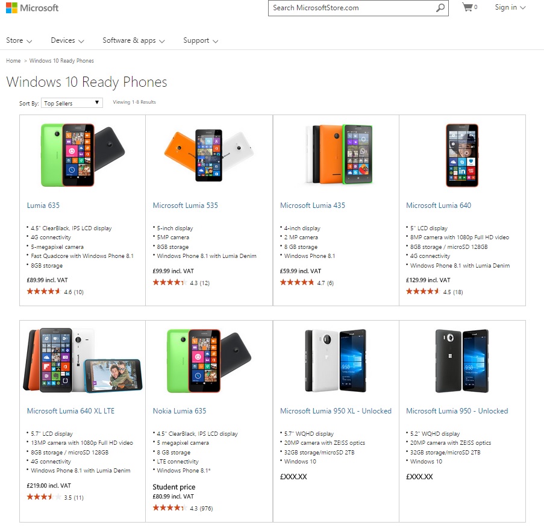Open the Software & apps menu
The height and width of the screenshot is (531, 544).
coord(134,40)
